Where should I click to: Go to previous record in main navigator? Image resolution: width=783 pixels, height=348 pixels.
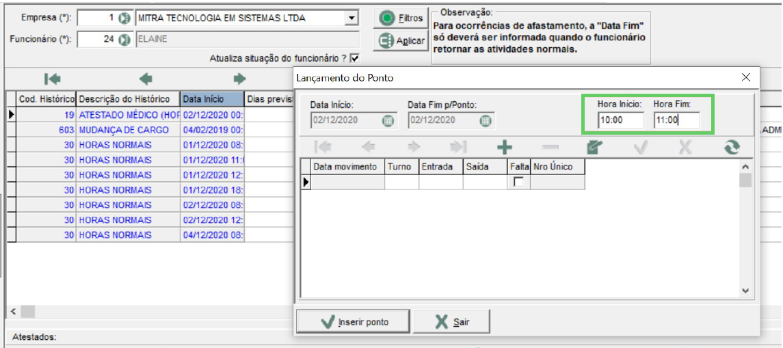(146, 79)
